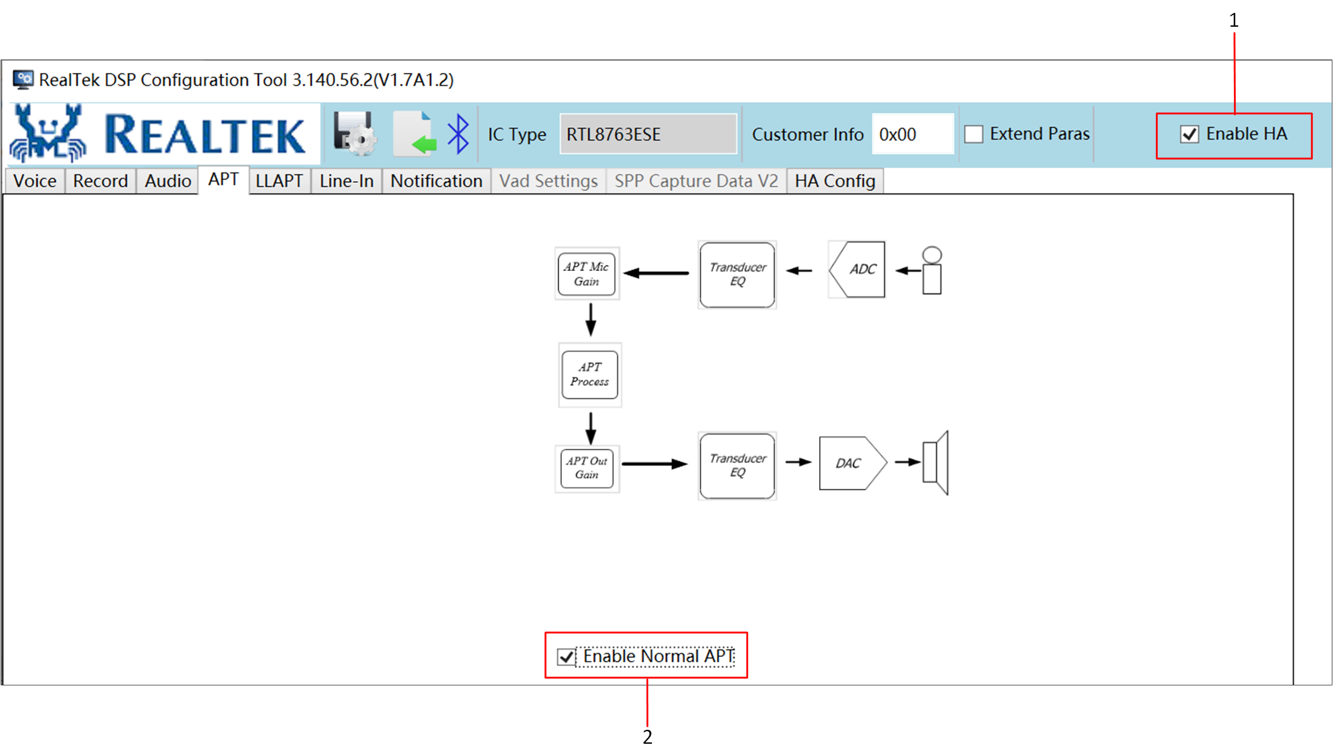Go to the LLAPT tab
Screen dimensions: 1333x748
[x=279, y=181]
